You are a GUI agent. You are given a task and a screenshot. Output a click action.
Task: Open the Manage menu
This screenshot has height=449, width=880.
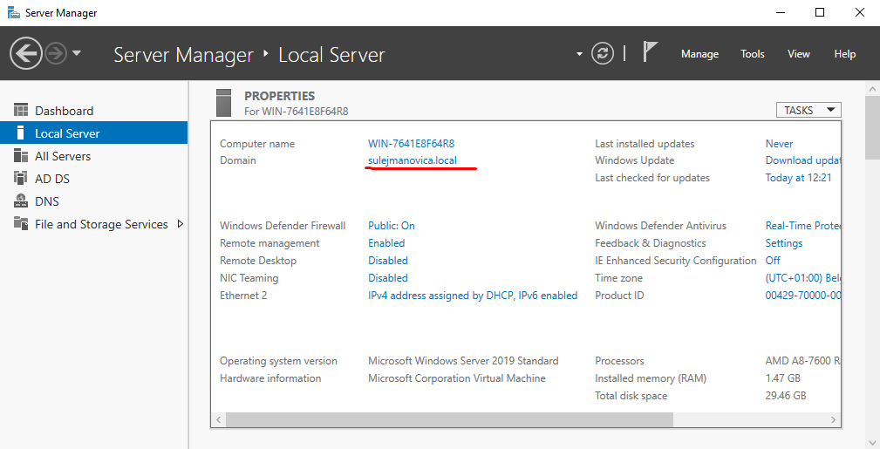point(699,54)
